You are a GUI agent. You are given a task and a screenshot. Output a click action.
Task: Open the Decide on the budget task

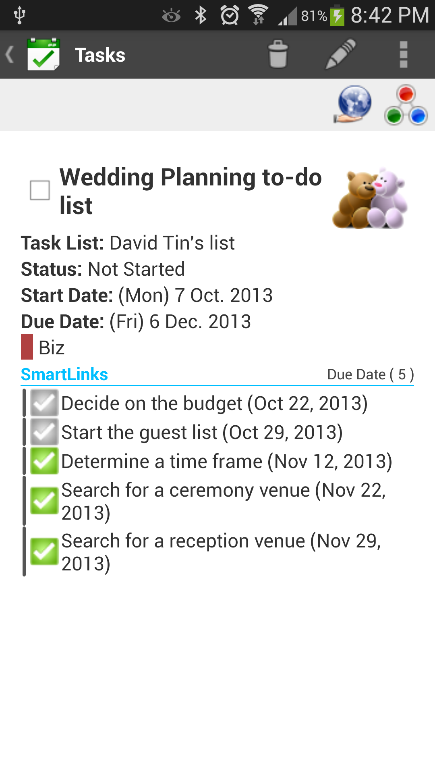pos(214,403)
